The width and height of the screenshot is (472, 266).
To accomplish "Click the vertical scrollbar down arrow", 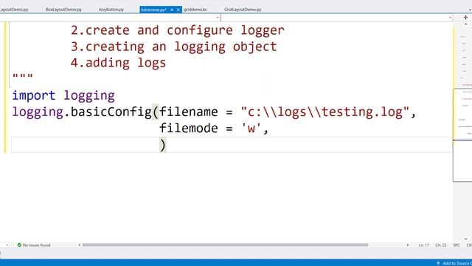I will 465,239.
